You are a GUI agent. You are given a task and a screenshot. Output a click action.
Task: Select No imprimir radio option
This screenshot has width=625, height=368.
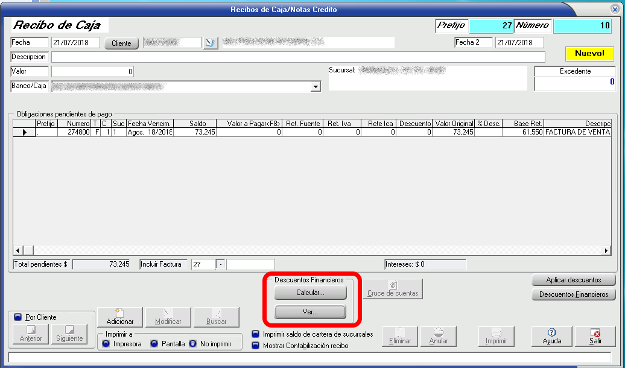(x=193, y=344)
